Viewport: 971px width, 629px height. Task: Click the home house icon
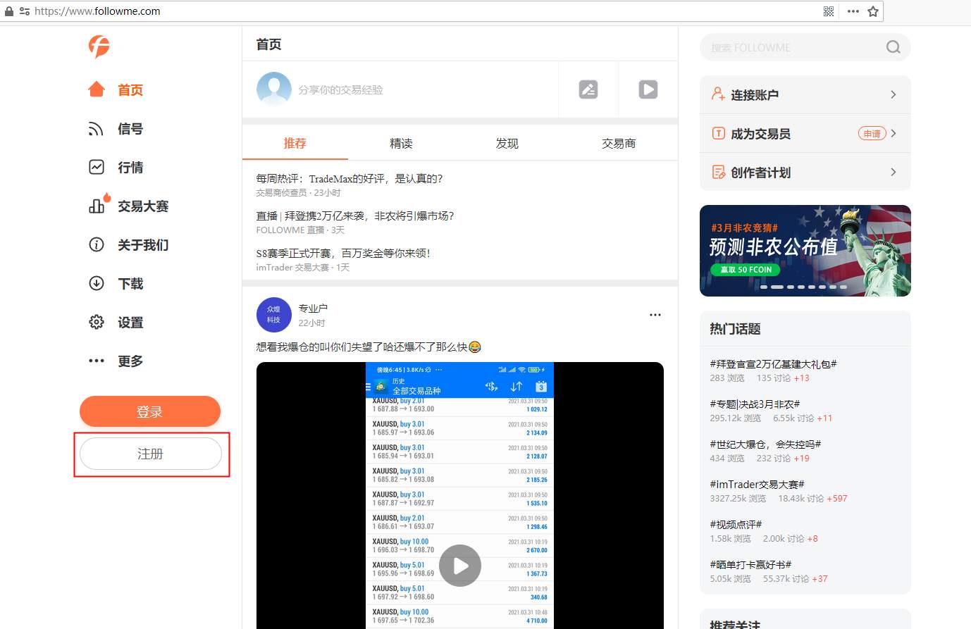click(x=97, y=89)
